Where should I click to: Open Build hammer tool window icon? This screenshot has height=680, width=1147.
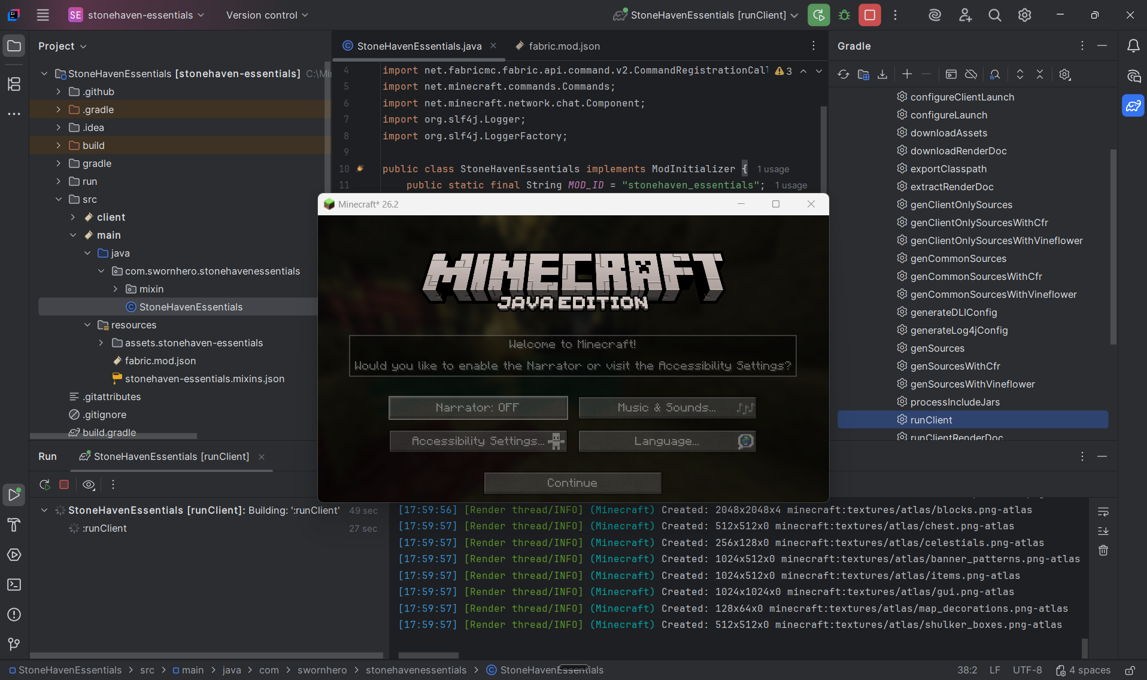(14, 525)
